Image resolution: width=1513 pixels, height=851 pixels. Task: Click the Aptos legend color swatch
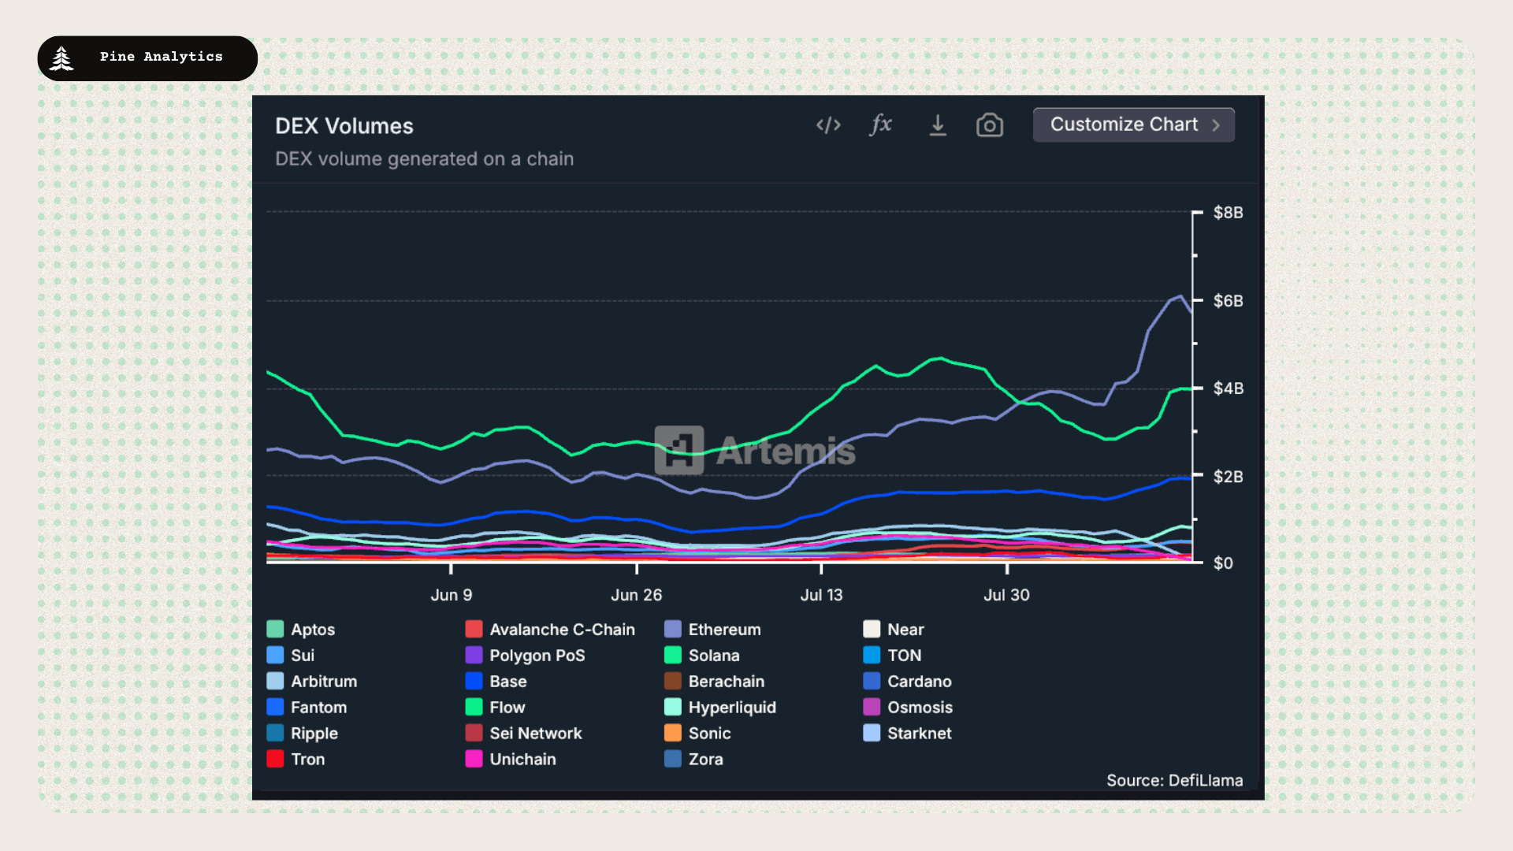pyautogui.click(x=275, y=629)
